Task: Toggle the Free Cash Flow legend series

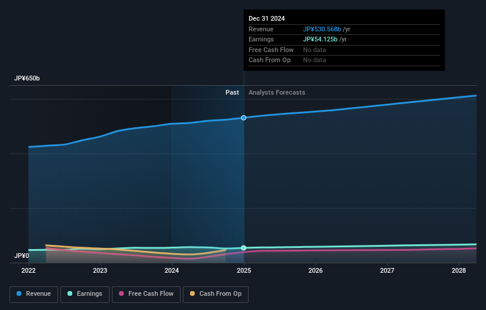Action: click(x=146, y=294)
